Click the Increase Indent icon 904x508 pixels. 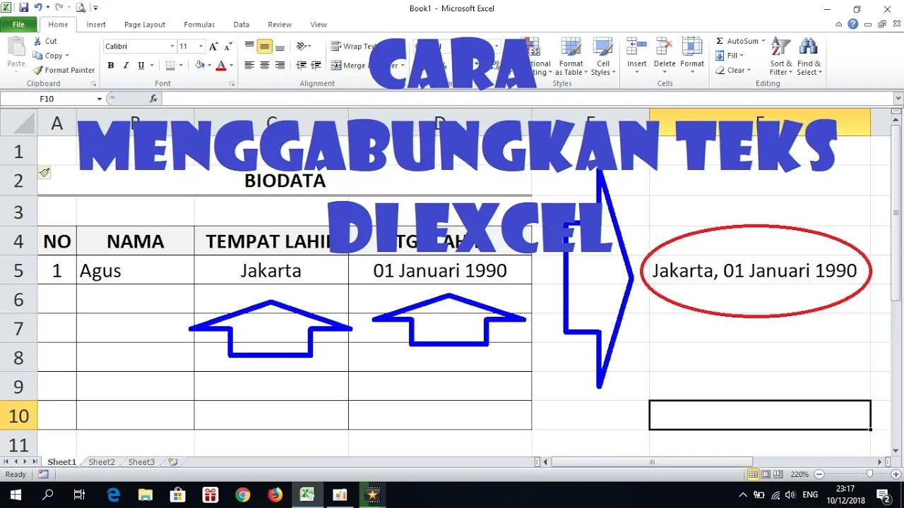pyautogui.click(x=317, y=66)
